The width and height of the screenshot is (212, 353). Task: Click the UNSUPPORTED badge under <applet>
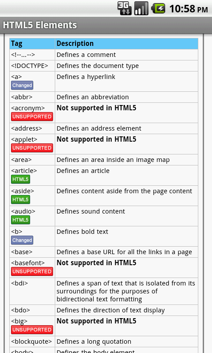click(x=32, y=148)
